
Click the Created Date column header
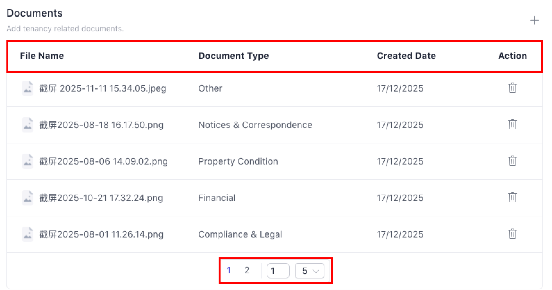[406, 56]
